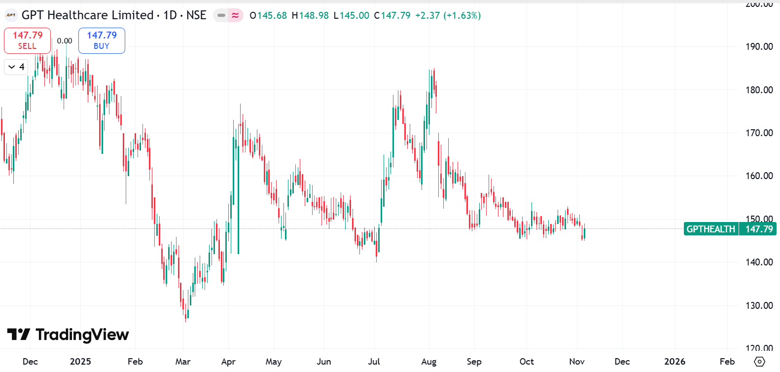Click the Apr label on time axis
Screen dimensions: 780x372
tap(228, 362)
